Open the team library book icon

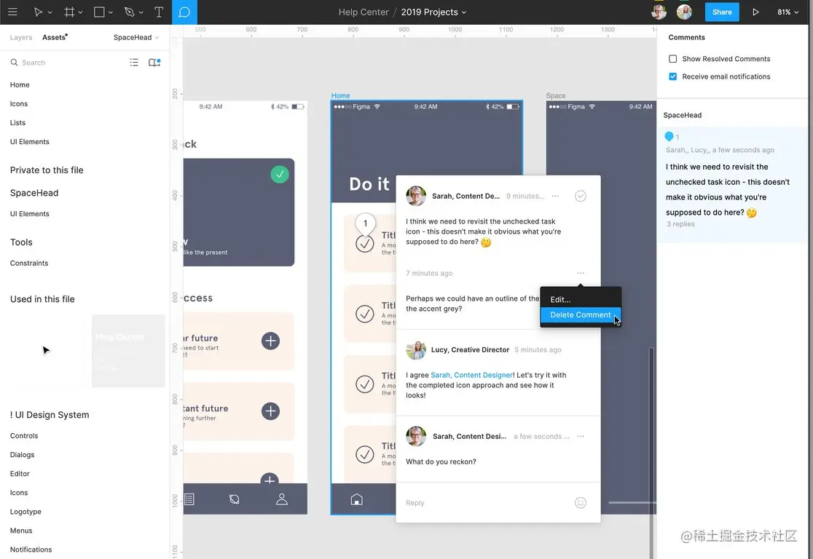(154, 63)
